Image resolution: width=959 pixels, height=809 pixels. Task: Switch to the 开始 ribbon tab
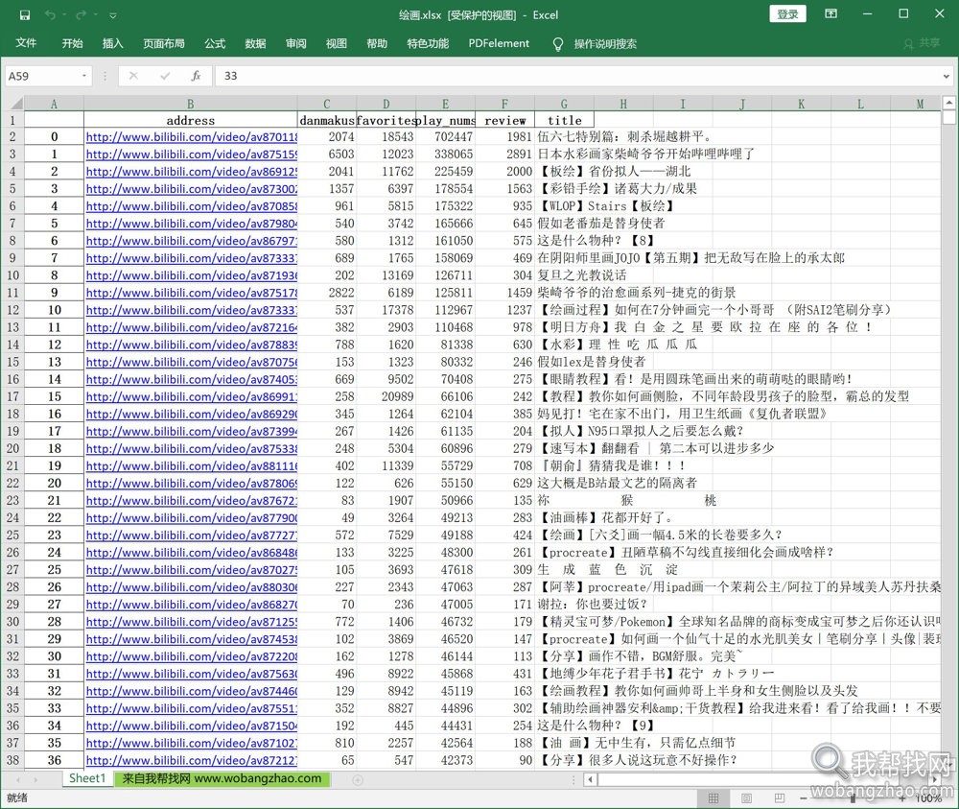tap(72, 43)
